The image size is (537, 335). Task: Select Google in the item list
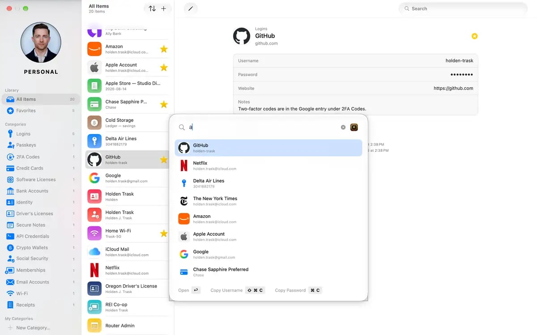tap(128, 178)
